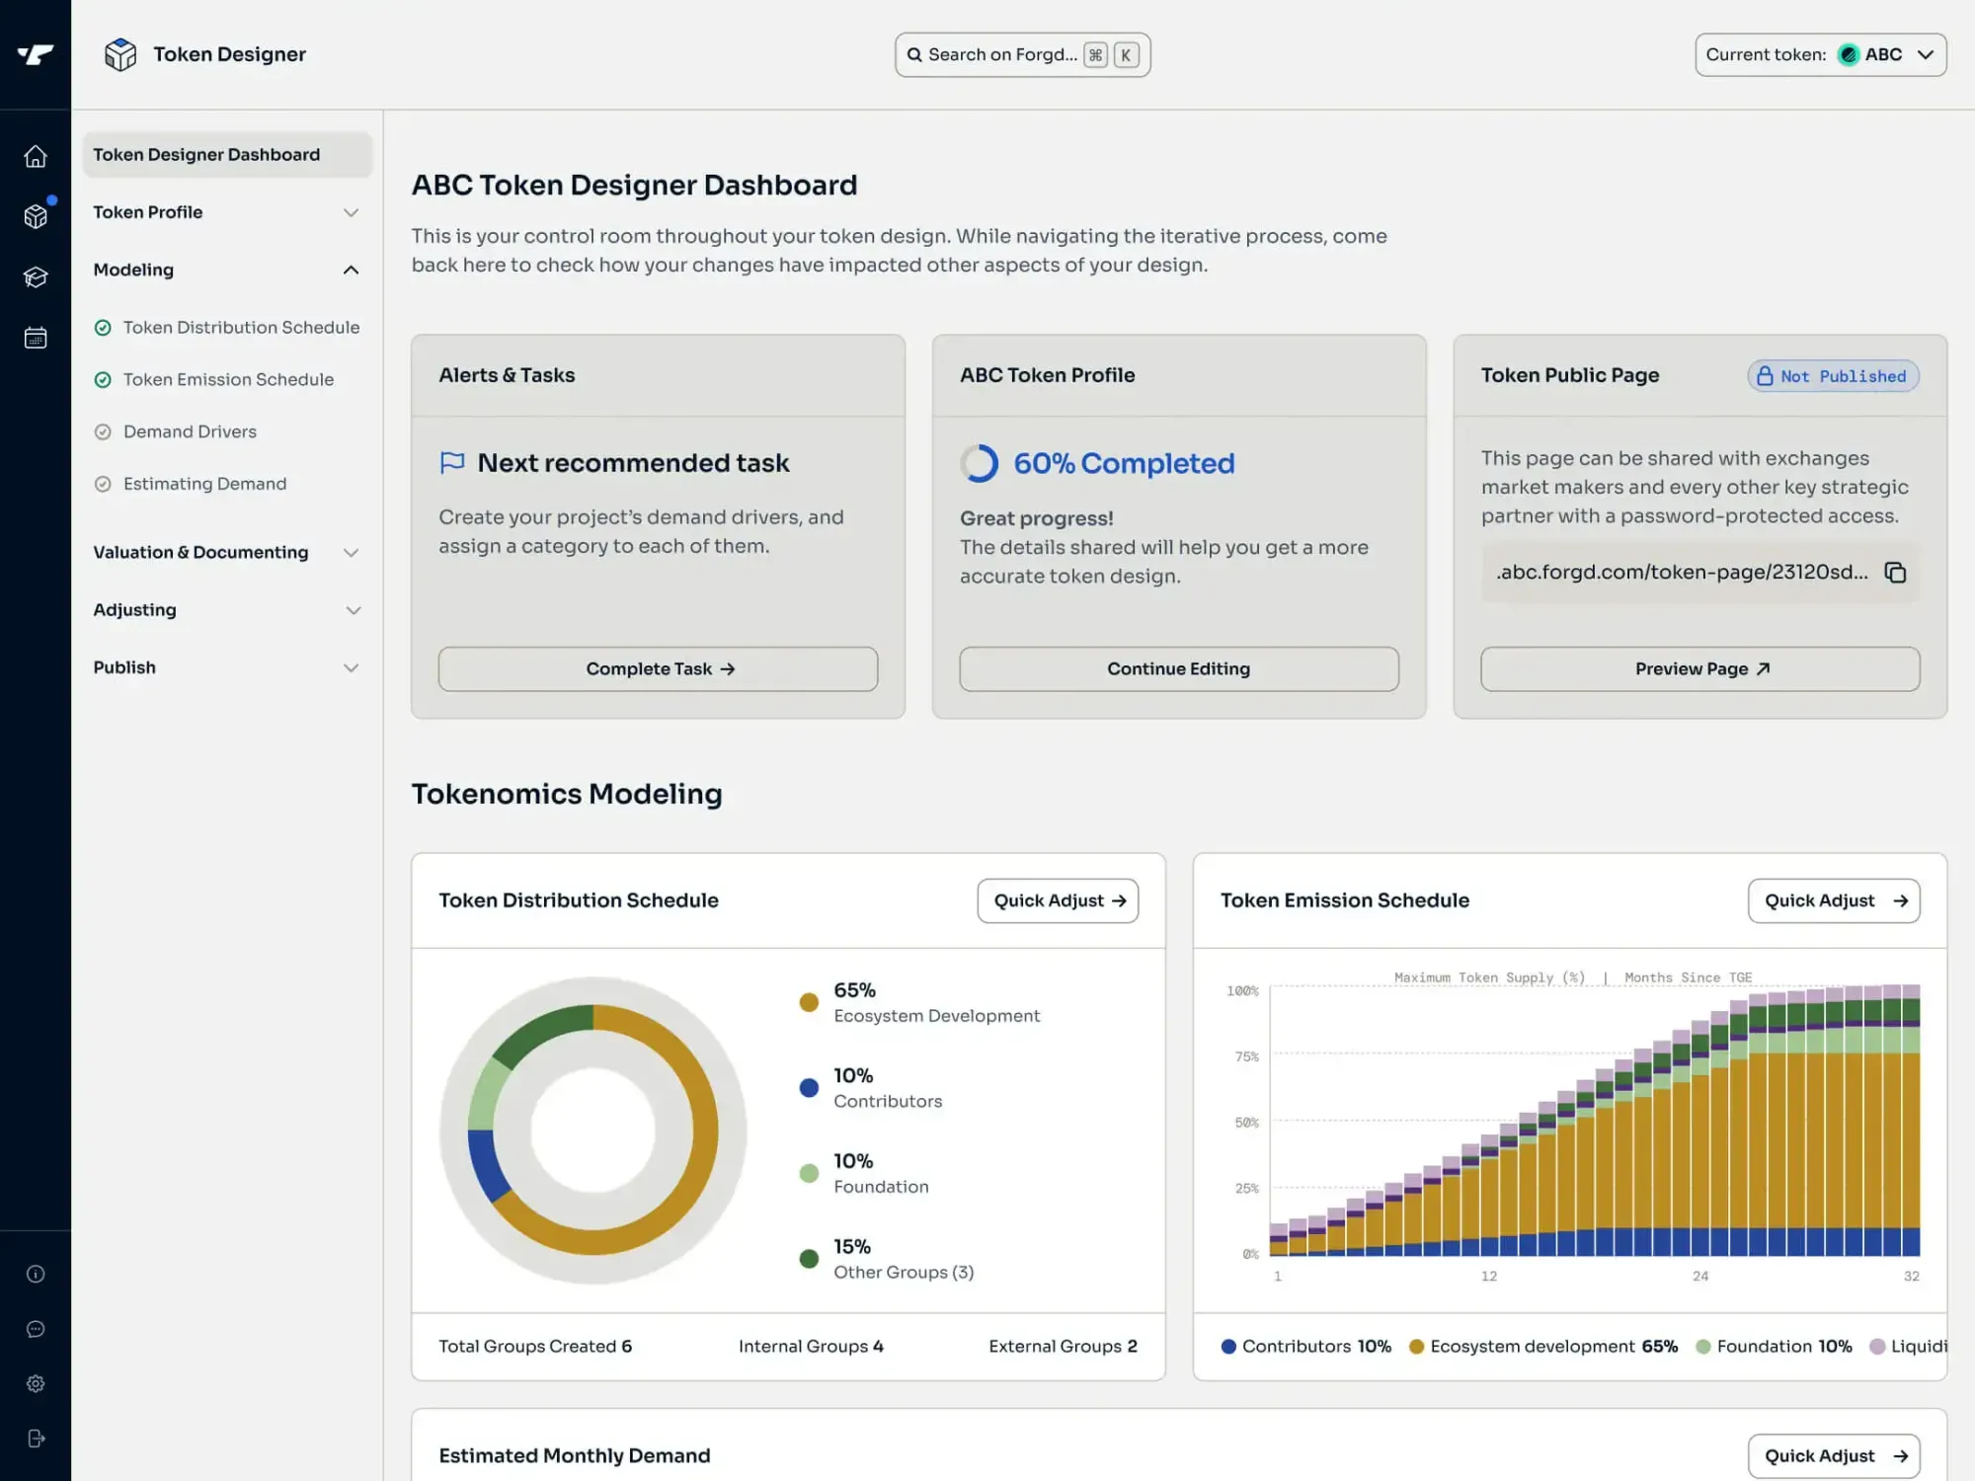Open the calendar icon in sidebar
Screen dimensions: 1975x1481
pos(36,338)
